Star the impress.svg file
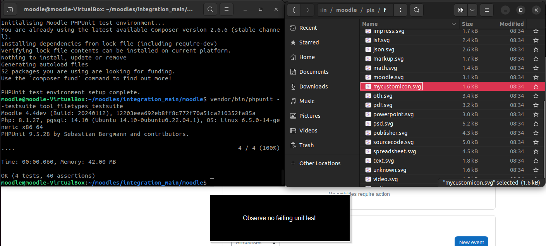 point(536,31)
